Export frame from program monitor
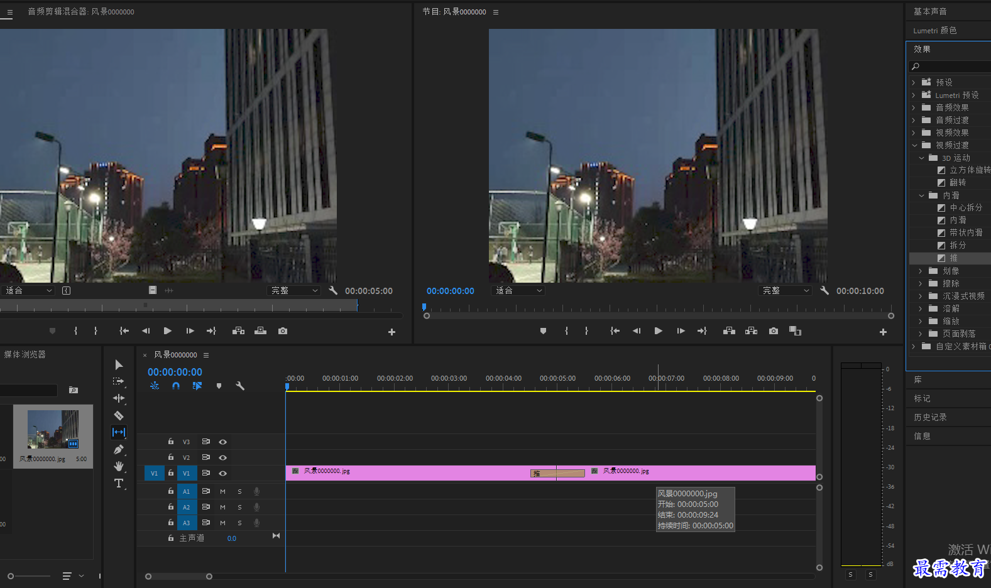Viewport: 991px width, 588px height. click(x=774, y=331)
